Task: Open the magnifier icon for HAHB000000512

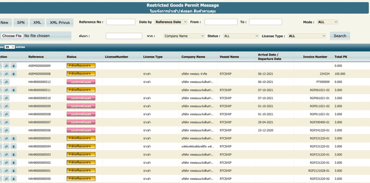Action: [x=6, y=82]
